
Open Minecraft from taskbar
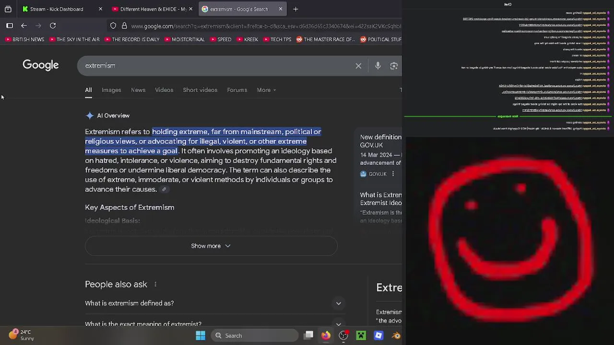361,335
